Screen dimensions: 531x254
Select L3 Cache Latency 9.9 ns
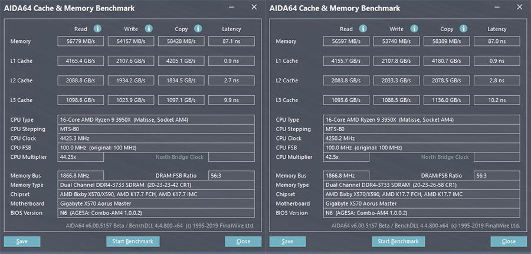pyautogui.click(x=231, y=100)
